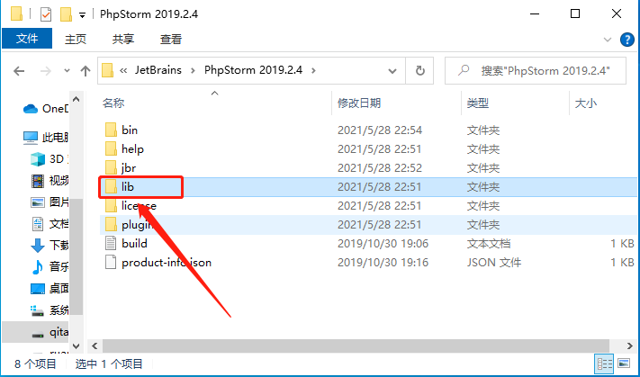
Task: Expand the ribbon with the chevron
Action: [608, 40]
